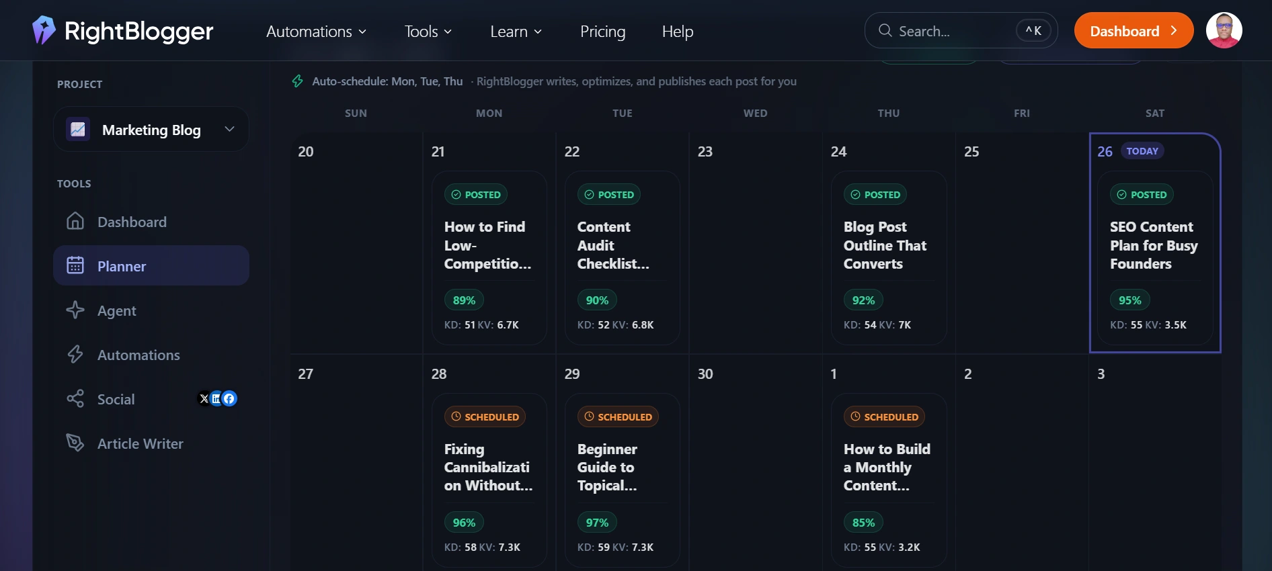
Task: Open the Content Audit Checklist post card
Action: click(622, 258)
